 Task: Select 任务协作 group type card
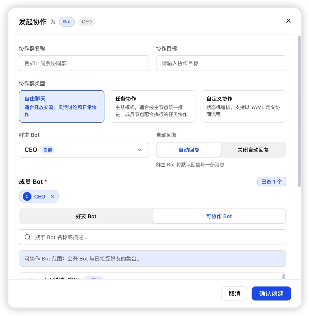pyautogui.click(x=152, y=106)
